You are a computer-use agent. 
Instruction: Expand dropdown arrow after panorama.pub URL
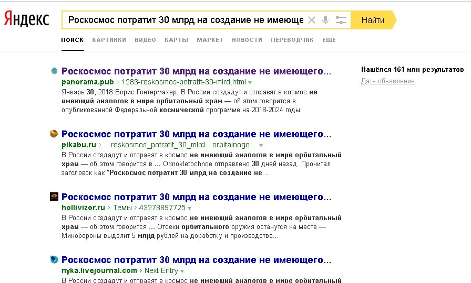point(250,82)
